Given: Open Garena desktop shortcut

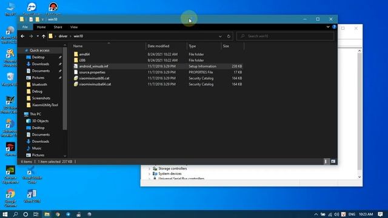Looking at the screenshot, I should [x=10, y=150].
